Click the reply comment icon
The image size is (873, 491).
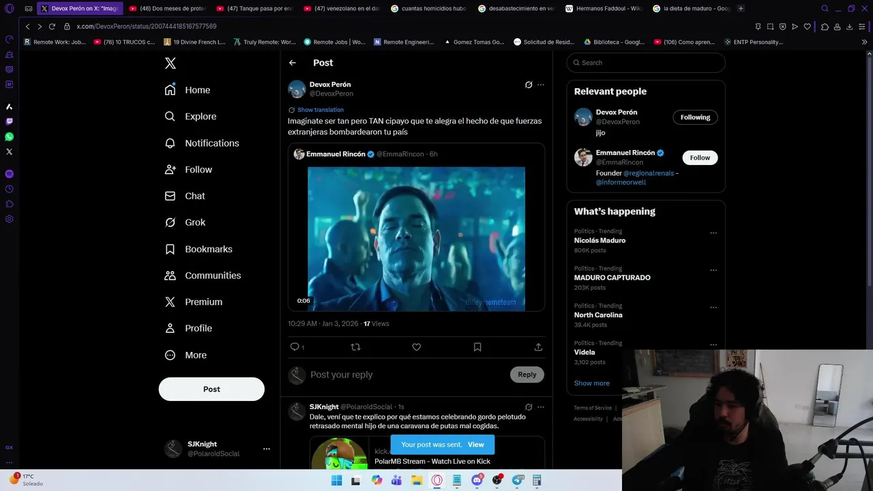point(295,347)
